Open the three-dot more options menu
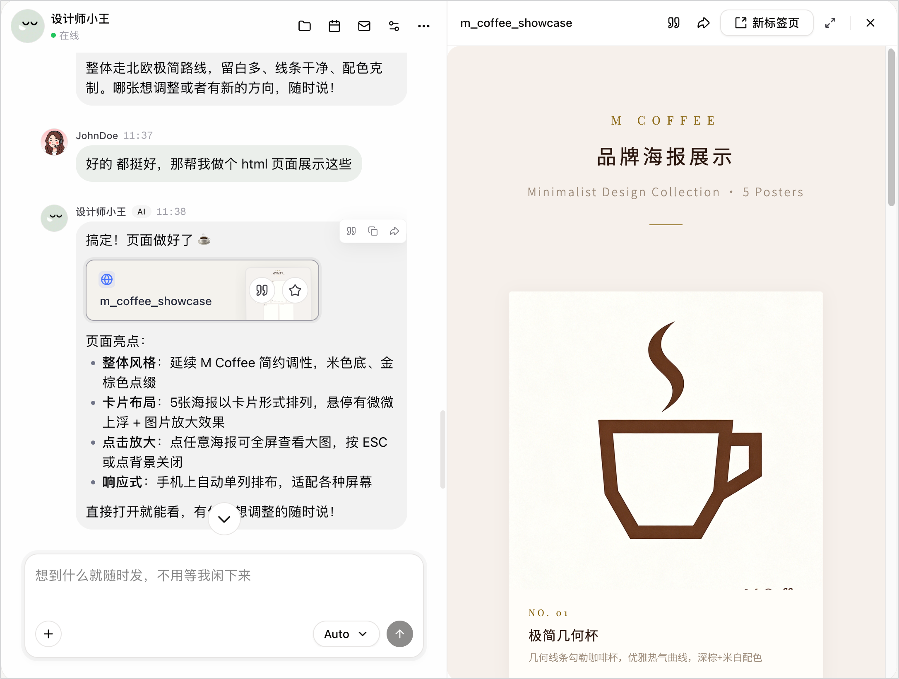The width and height of the screenshot is (899, 679). pos(424,26)
